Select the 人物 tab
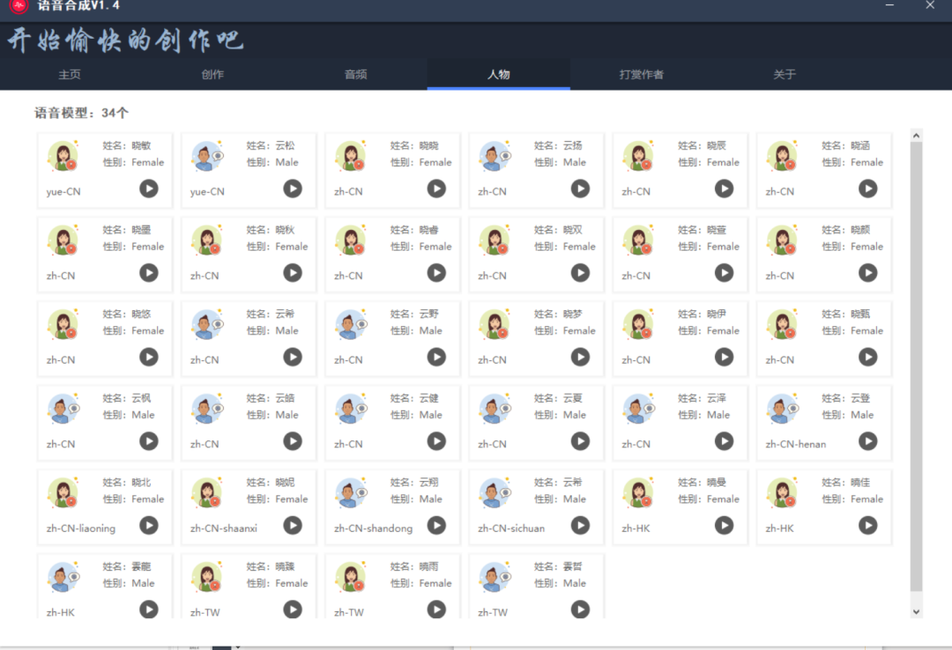The height and width of the screenshot is (650, 952). click(x=498, y=74)
